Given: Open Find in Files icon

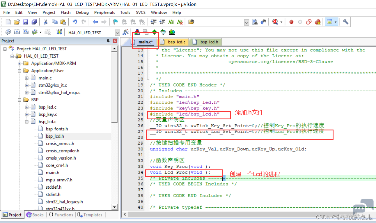Looking at the screenshot, I should [x=191, y=22].
